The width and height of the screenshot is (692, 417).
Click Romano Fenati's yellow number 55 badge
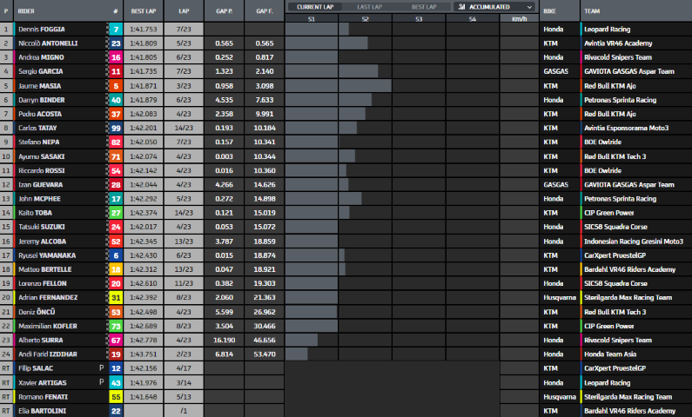click(115, 396)
